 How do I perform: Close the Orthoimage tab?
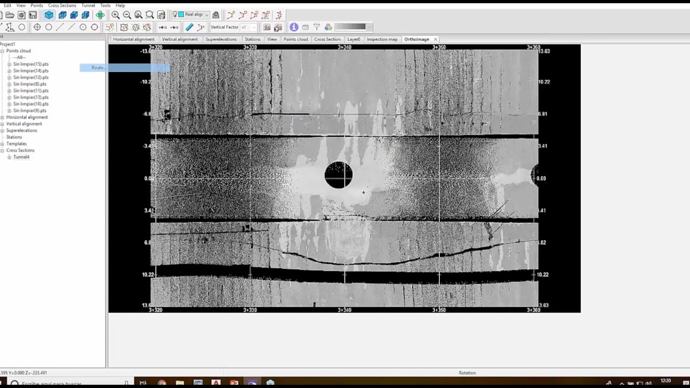[x=436, y=39]
